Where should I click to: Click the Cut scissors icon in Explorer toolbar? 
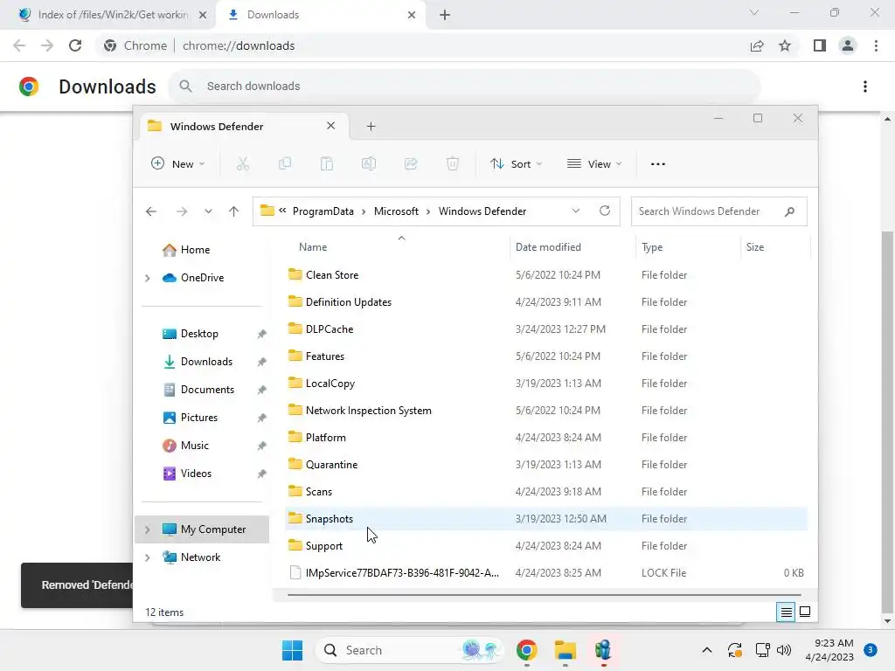coord(243,163)
